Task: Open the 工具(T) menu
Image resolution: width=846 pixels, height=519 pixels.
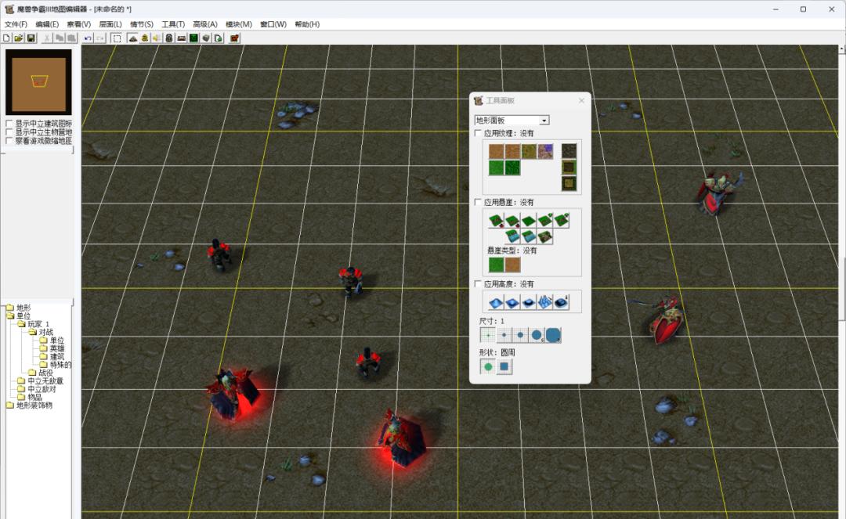Action: (173, 24)
